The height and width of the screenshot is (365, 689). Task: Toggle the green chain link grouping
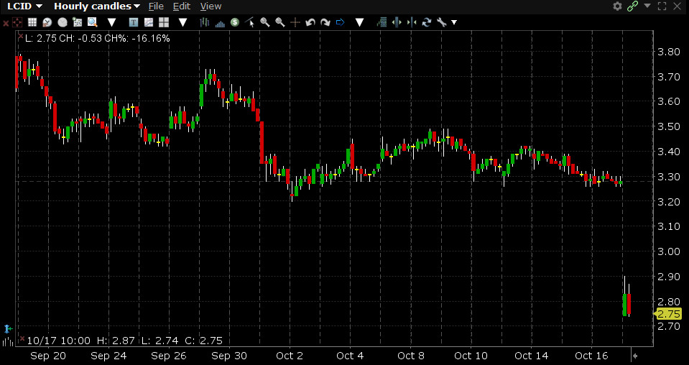632,6
